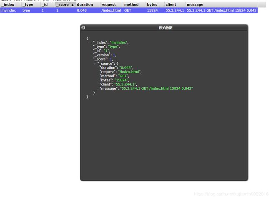The height and width of the screenshot is (199, 271).
Task: Sort by the _index column header
Action: [x=10, y=5]
